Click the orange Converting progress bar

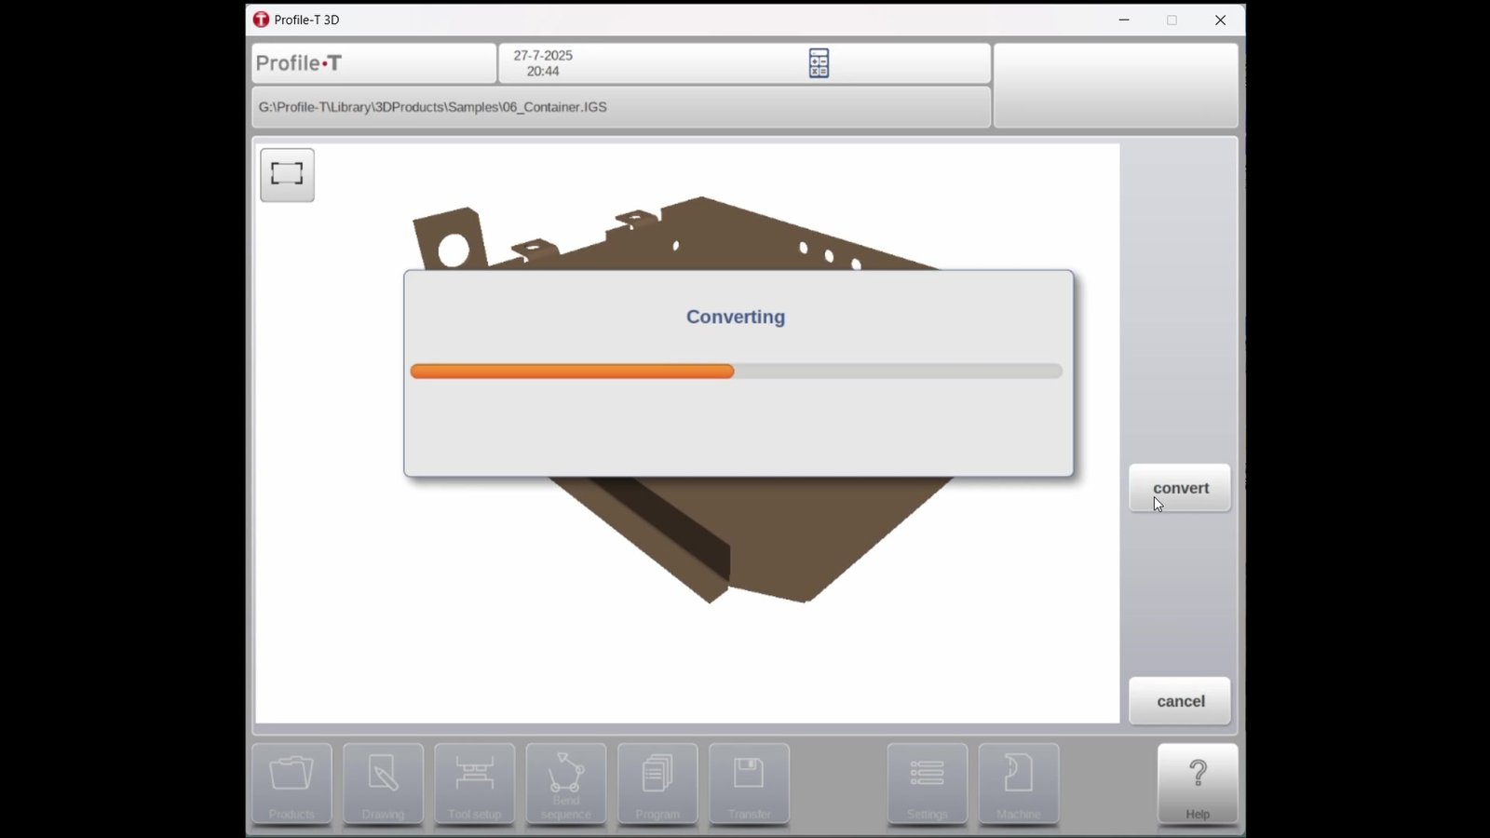(x=737, y=372)
